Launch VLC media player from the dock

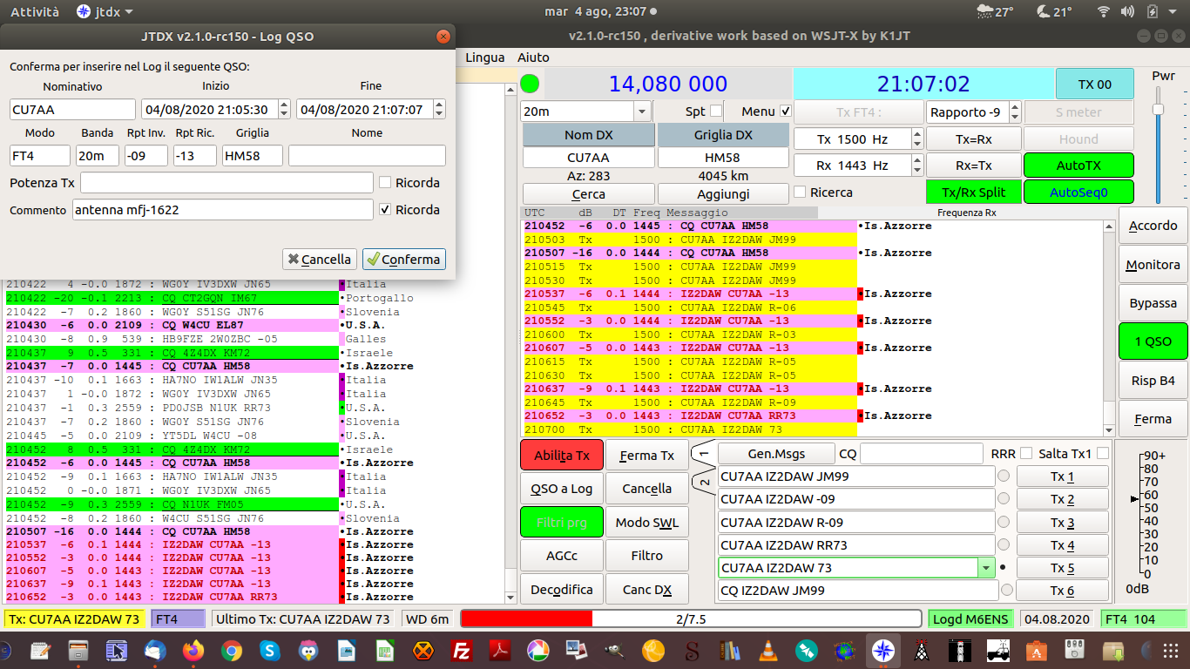[769, 650]
